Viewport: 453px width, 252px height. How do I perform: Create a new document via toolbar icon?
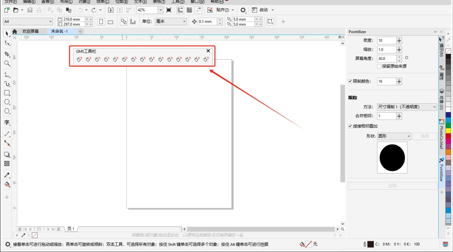click(x=7, y=10)
